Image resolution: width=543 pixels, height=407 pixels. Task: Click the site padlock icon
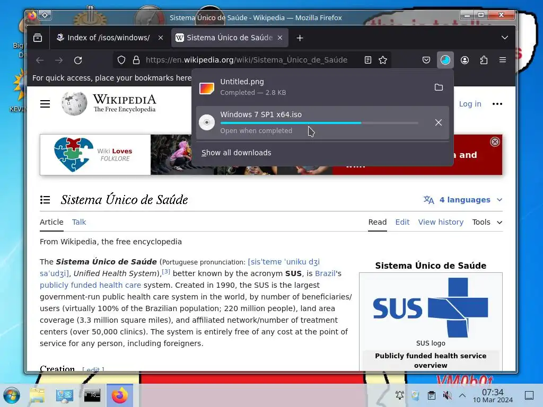(x=136, y=60)
